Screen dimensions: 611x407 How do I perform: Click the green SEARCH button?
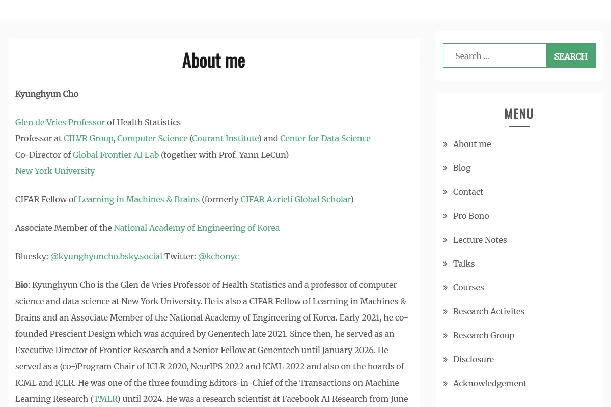[x=571, y=56]
